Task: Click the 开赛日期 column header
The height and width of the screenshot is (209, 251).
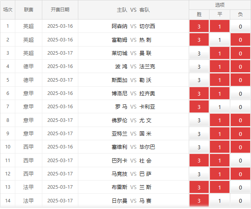Action: click(x=60, y=10)
